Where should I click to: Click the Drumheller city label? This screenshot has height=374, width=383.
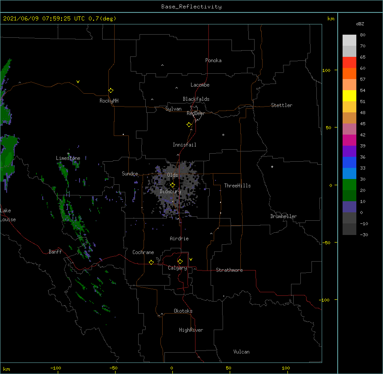(283, 216)
